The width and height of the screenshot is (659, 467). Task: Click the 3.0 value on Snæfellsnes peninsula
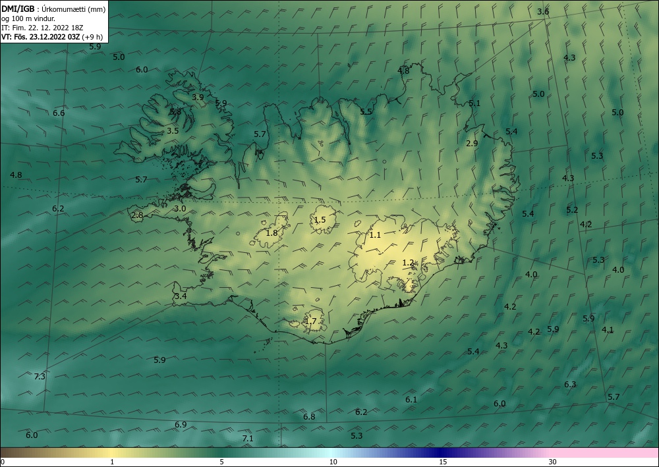(x=181, y=208)
